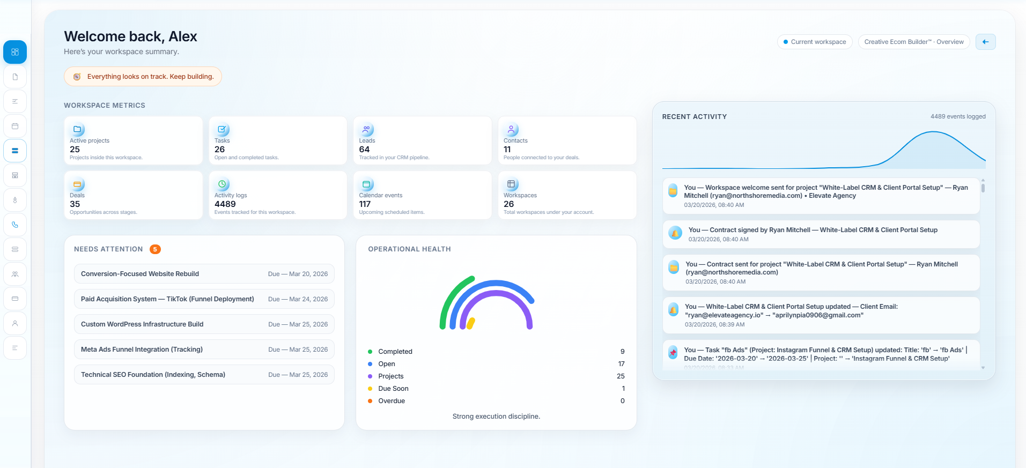The image size is (1026, 468).
Task: Open the calendar icon in sidebar
Action: 15,126
